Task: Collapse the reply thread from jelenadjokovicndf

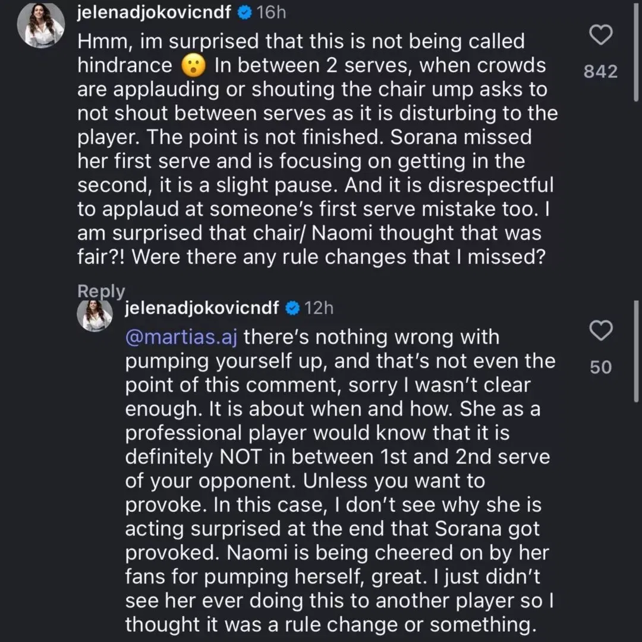Action: [101, 291]
